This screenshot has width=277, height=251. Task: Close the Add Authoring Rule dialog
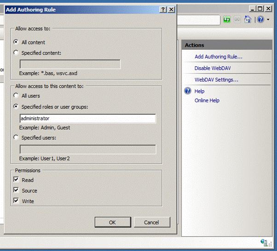click(x=171, y=9)
